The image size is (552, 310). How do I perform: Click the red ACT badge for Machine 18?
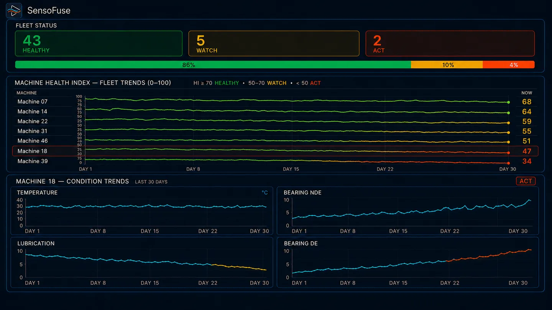click(526, 181)
